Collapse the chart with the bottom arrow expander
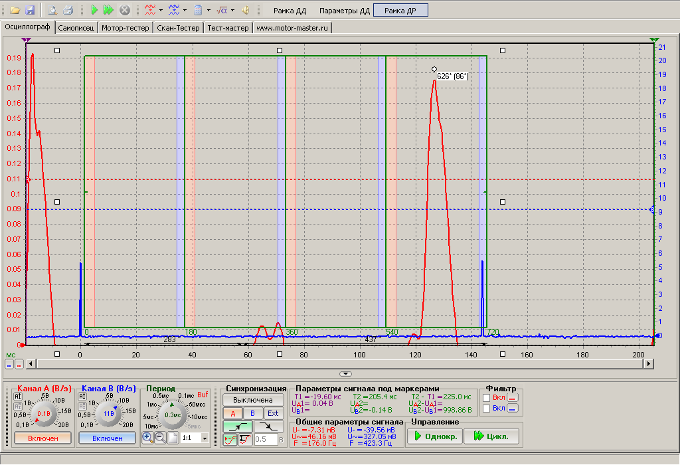Screen dimensions: 680x465 pyautogui.click(x=345, y=373)
